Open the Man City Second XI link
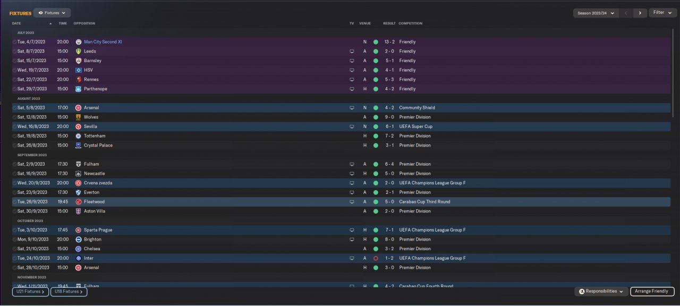Viewport: 680px width, 306px height. [x=103, y=42]
